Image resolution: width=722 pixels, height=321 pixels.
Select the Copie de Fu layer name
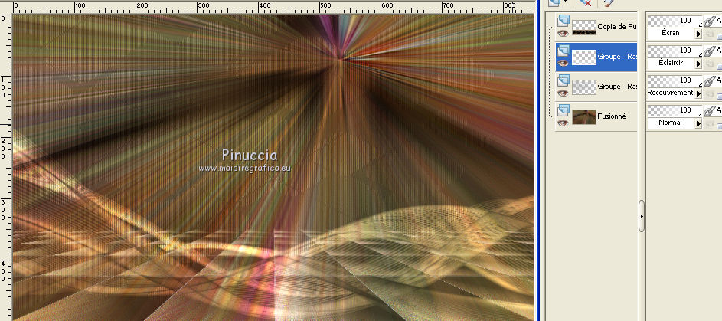pos(616,27)
